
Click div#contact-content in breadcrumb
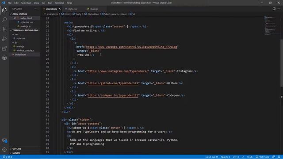[x=114, y=14]
